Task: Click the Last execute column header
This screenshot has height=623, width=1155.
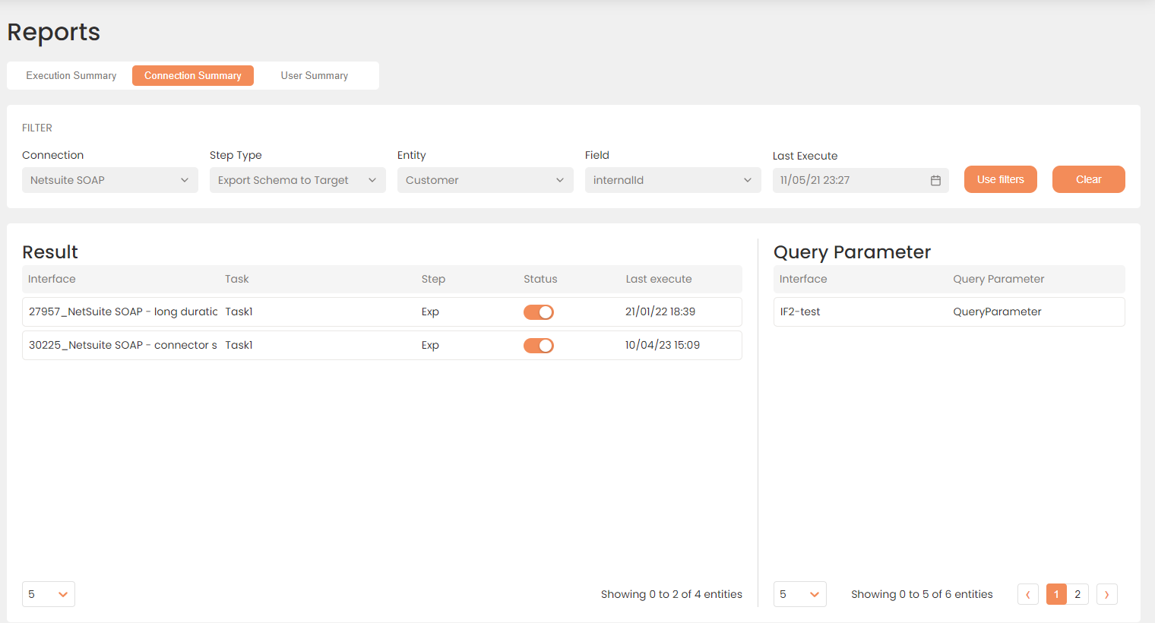Action: pos(659,279)
